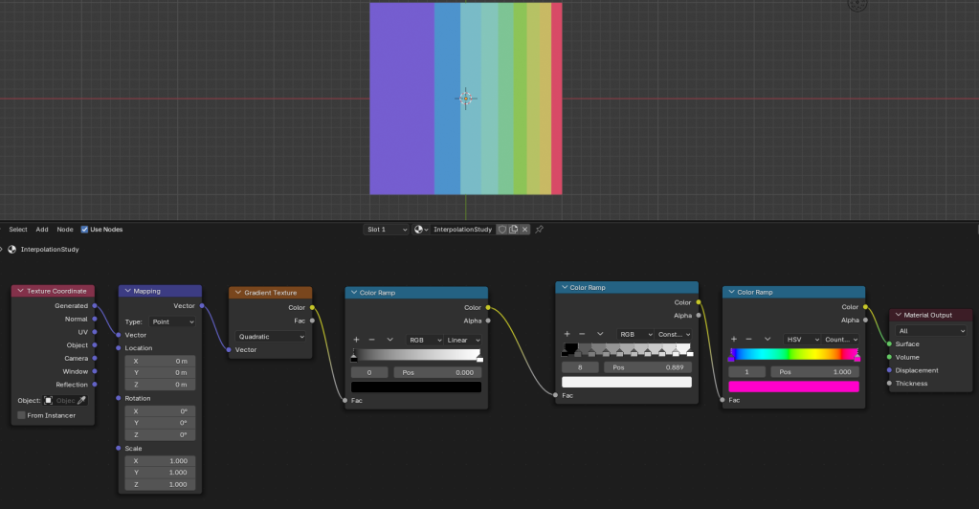Click the fake user shield icon
This screenshot has height=509, width=979.
tap(502, 230)
